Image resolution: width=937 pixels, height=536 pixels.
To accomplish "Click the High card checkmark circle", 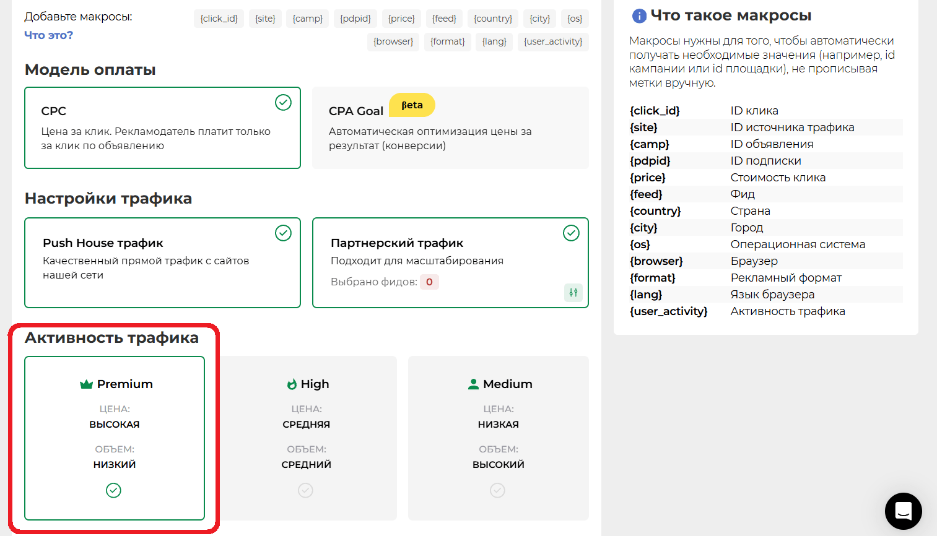I will 305,490.
